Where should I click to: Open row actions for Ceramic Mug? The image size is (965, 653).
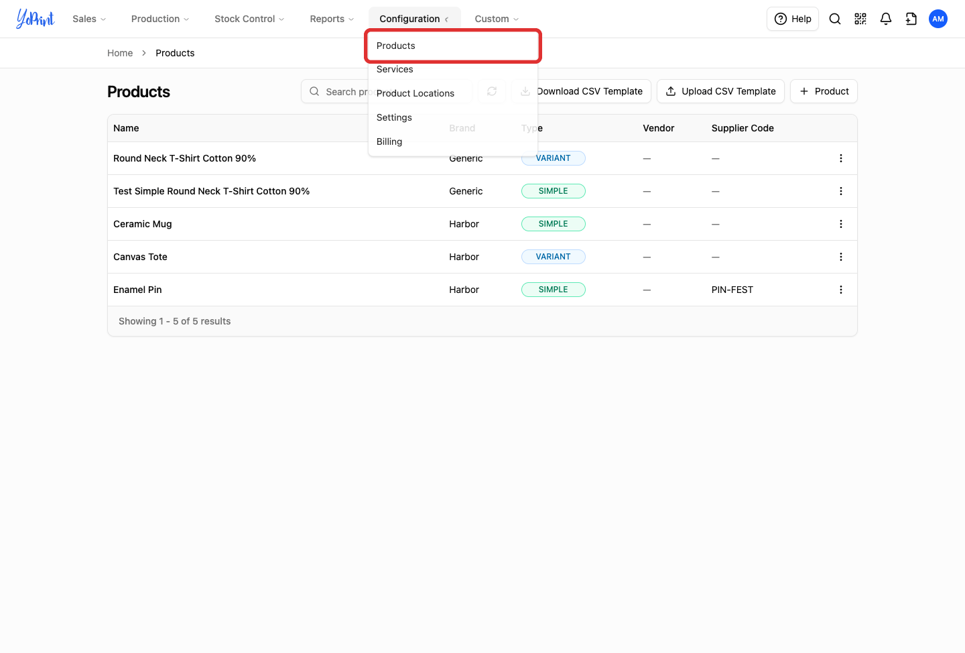point(841,224)
